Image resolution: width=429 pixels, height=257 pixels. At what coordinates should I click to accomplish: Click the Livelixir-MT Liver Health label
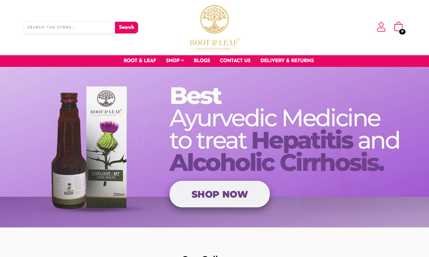pos(106,175)
